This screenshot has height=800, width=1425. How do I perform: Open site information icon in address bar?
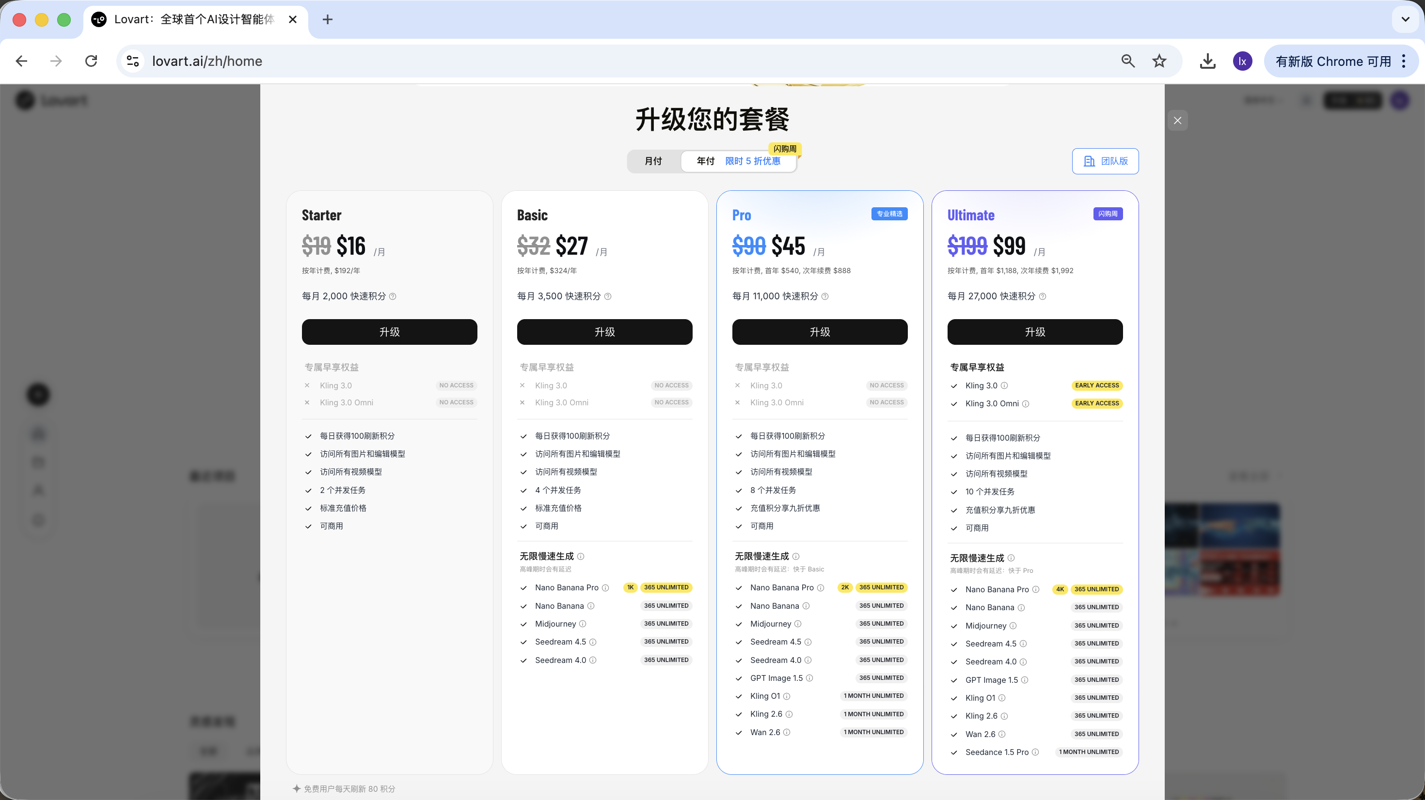[x=133, y=61]
